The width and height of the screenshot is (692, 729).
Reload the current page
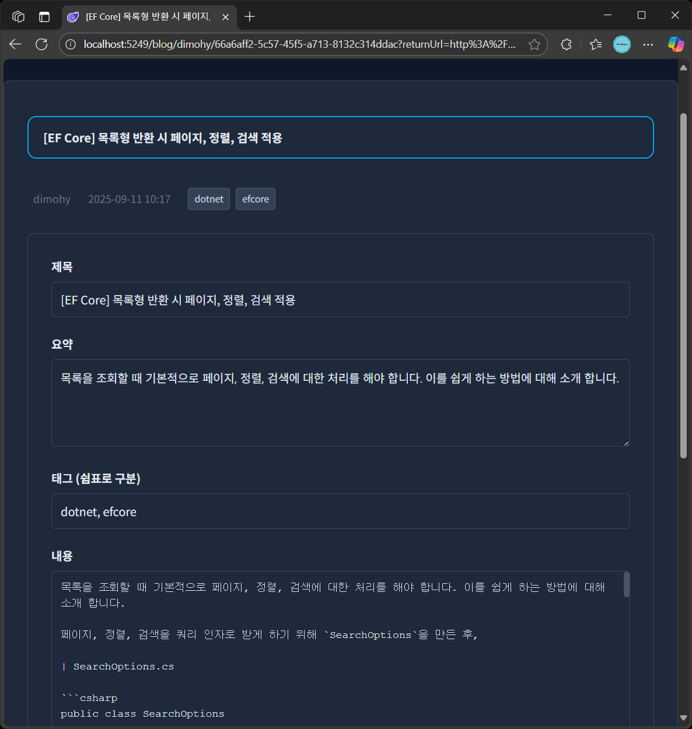click(41, 44)
